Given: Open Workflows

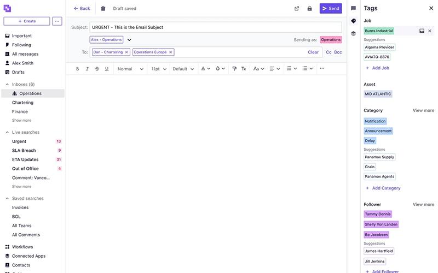Looking at the screenshot, I should (22, 247).
